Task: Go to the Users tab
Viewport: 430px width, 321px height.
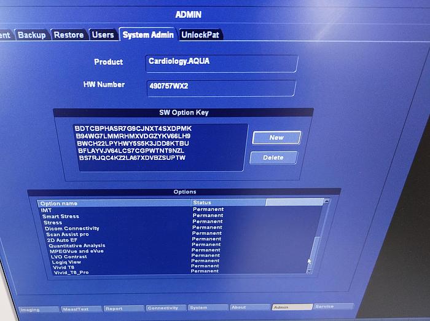Action: [x=103, y=34]
